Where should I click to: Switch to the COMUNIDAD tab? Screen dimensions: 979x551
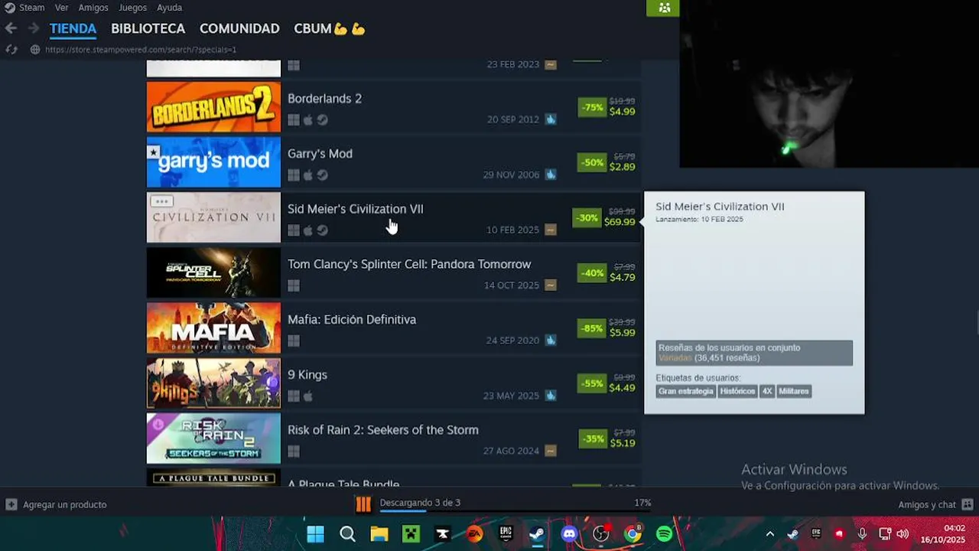point(239,28)
